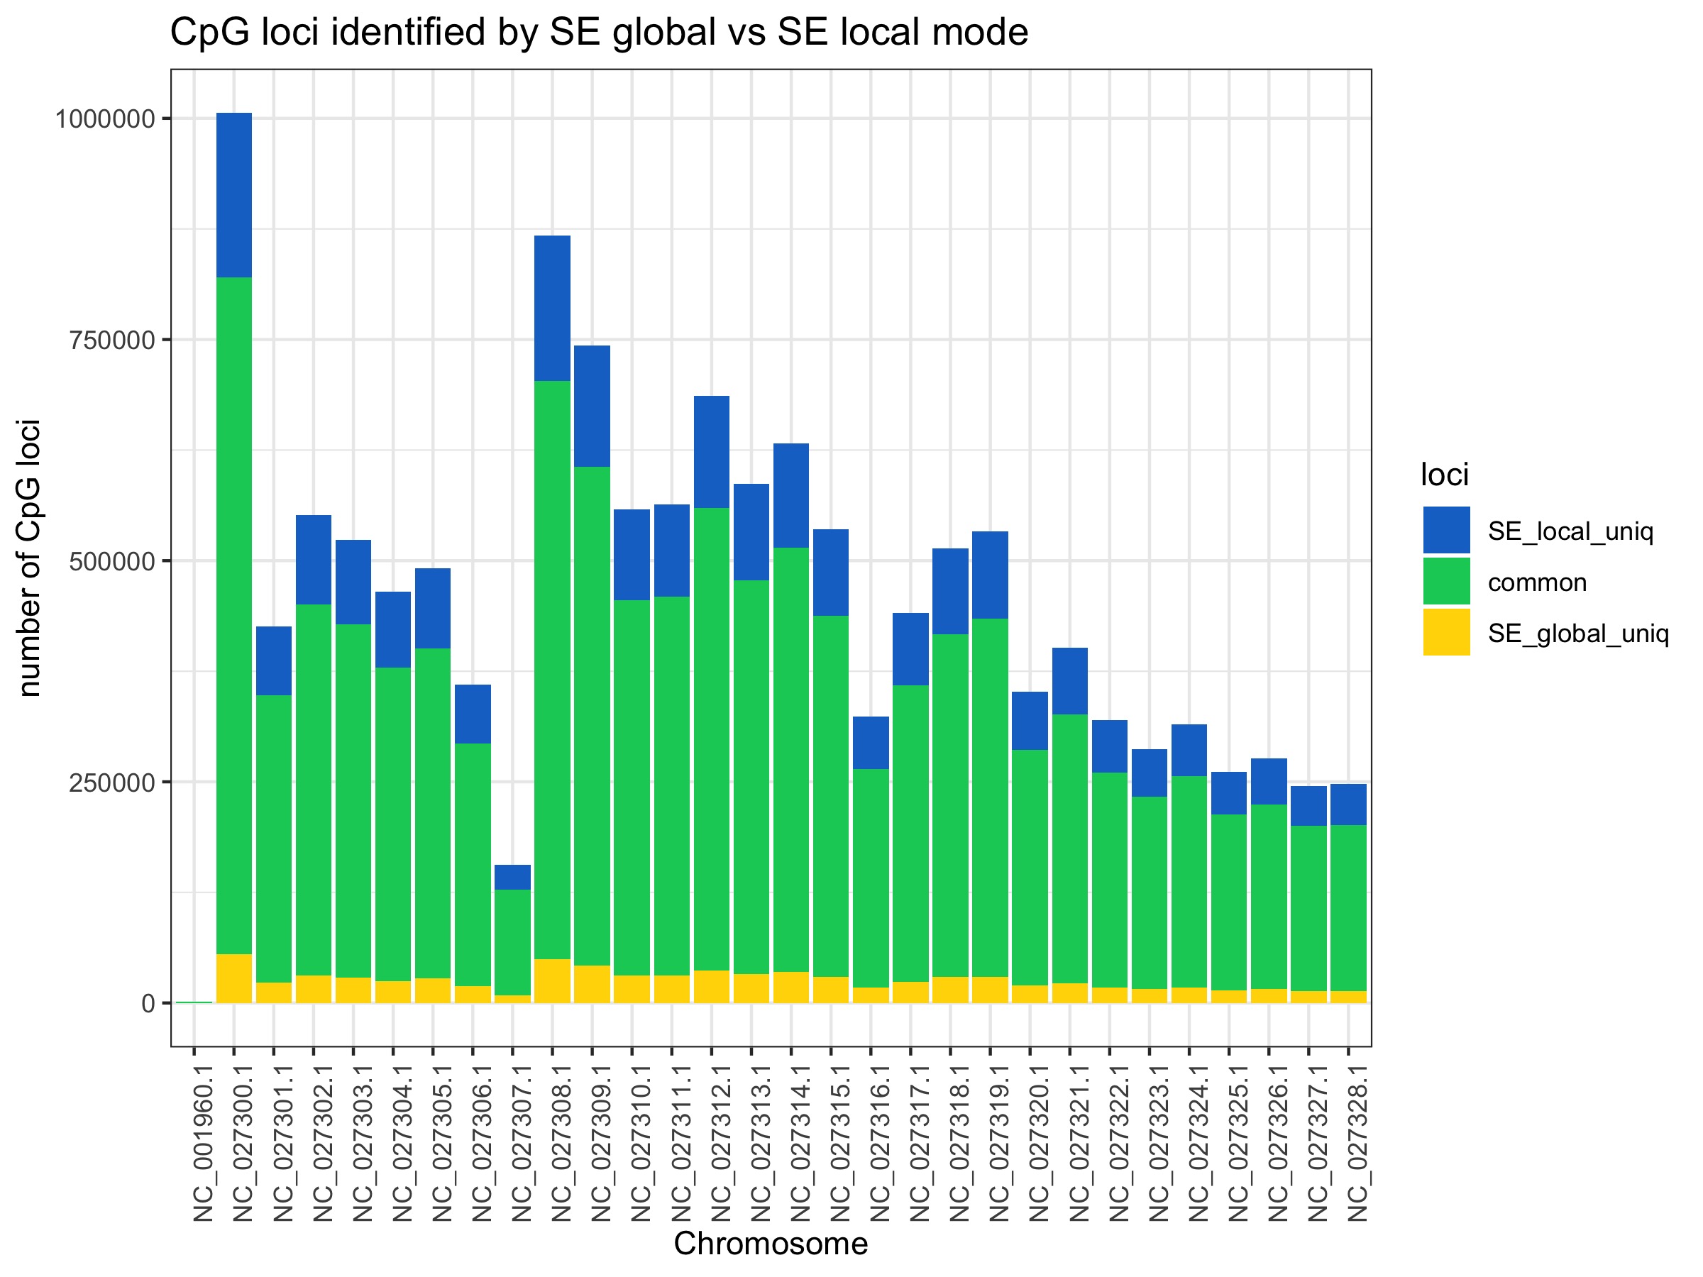Viewport: 1703px width, 1277px height.
Task: Click the NC_027312.1 bar's blue segment
Action: 712,452
